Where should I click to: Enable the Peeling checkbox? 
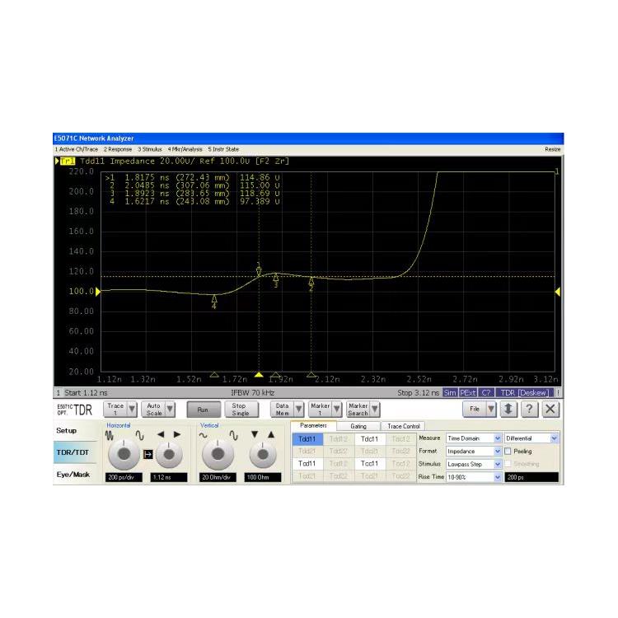(508, 452)
